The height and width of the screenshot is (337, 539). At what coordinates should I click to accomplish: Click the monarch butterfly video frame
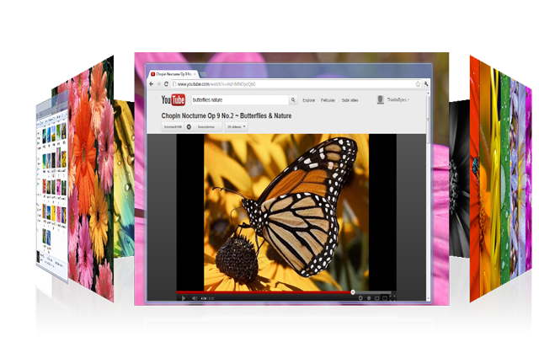coord(286,212)
